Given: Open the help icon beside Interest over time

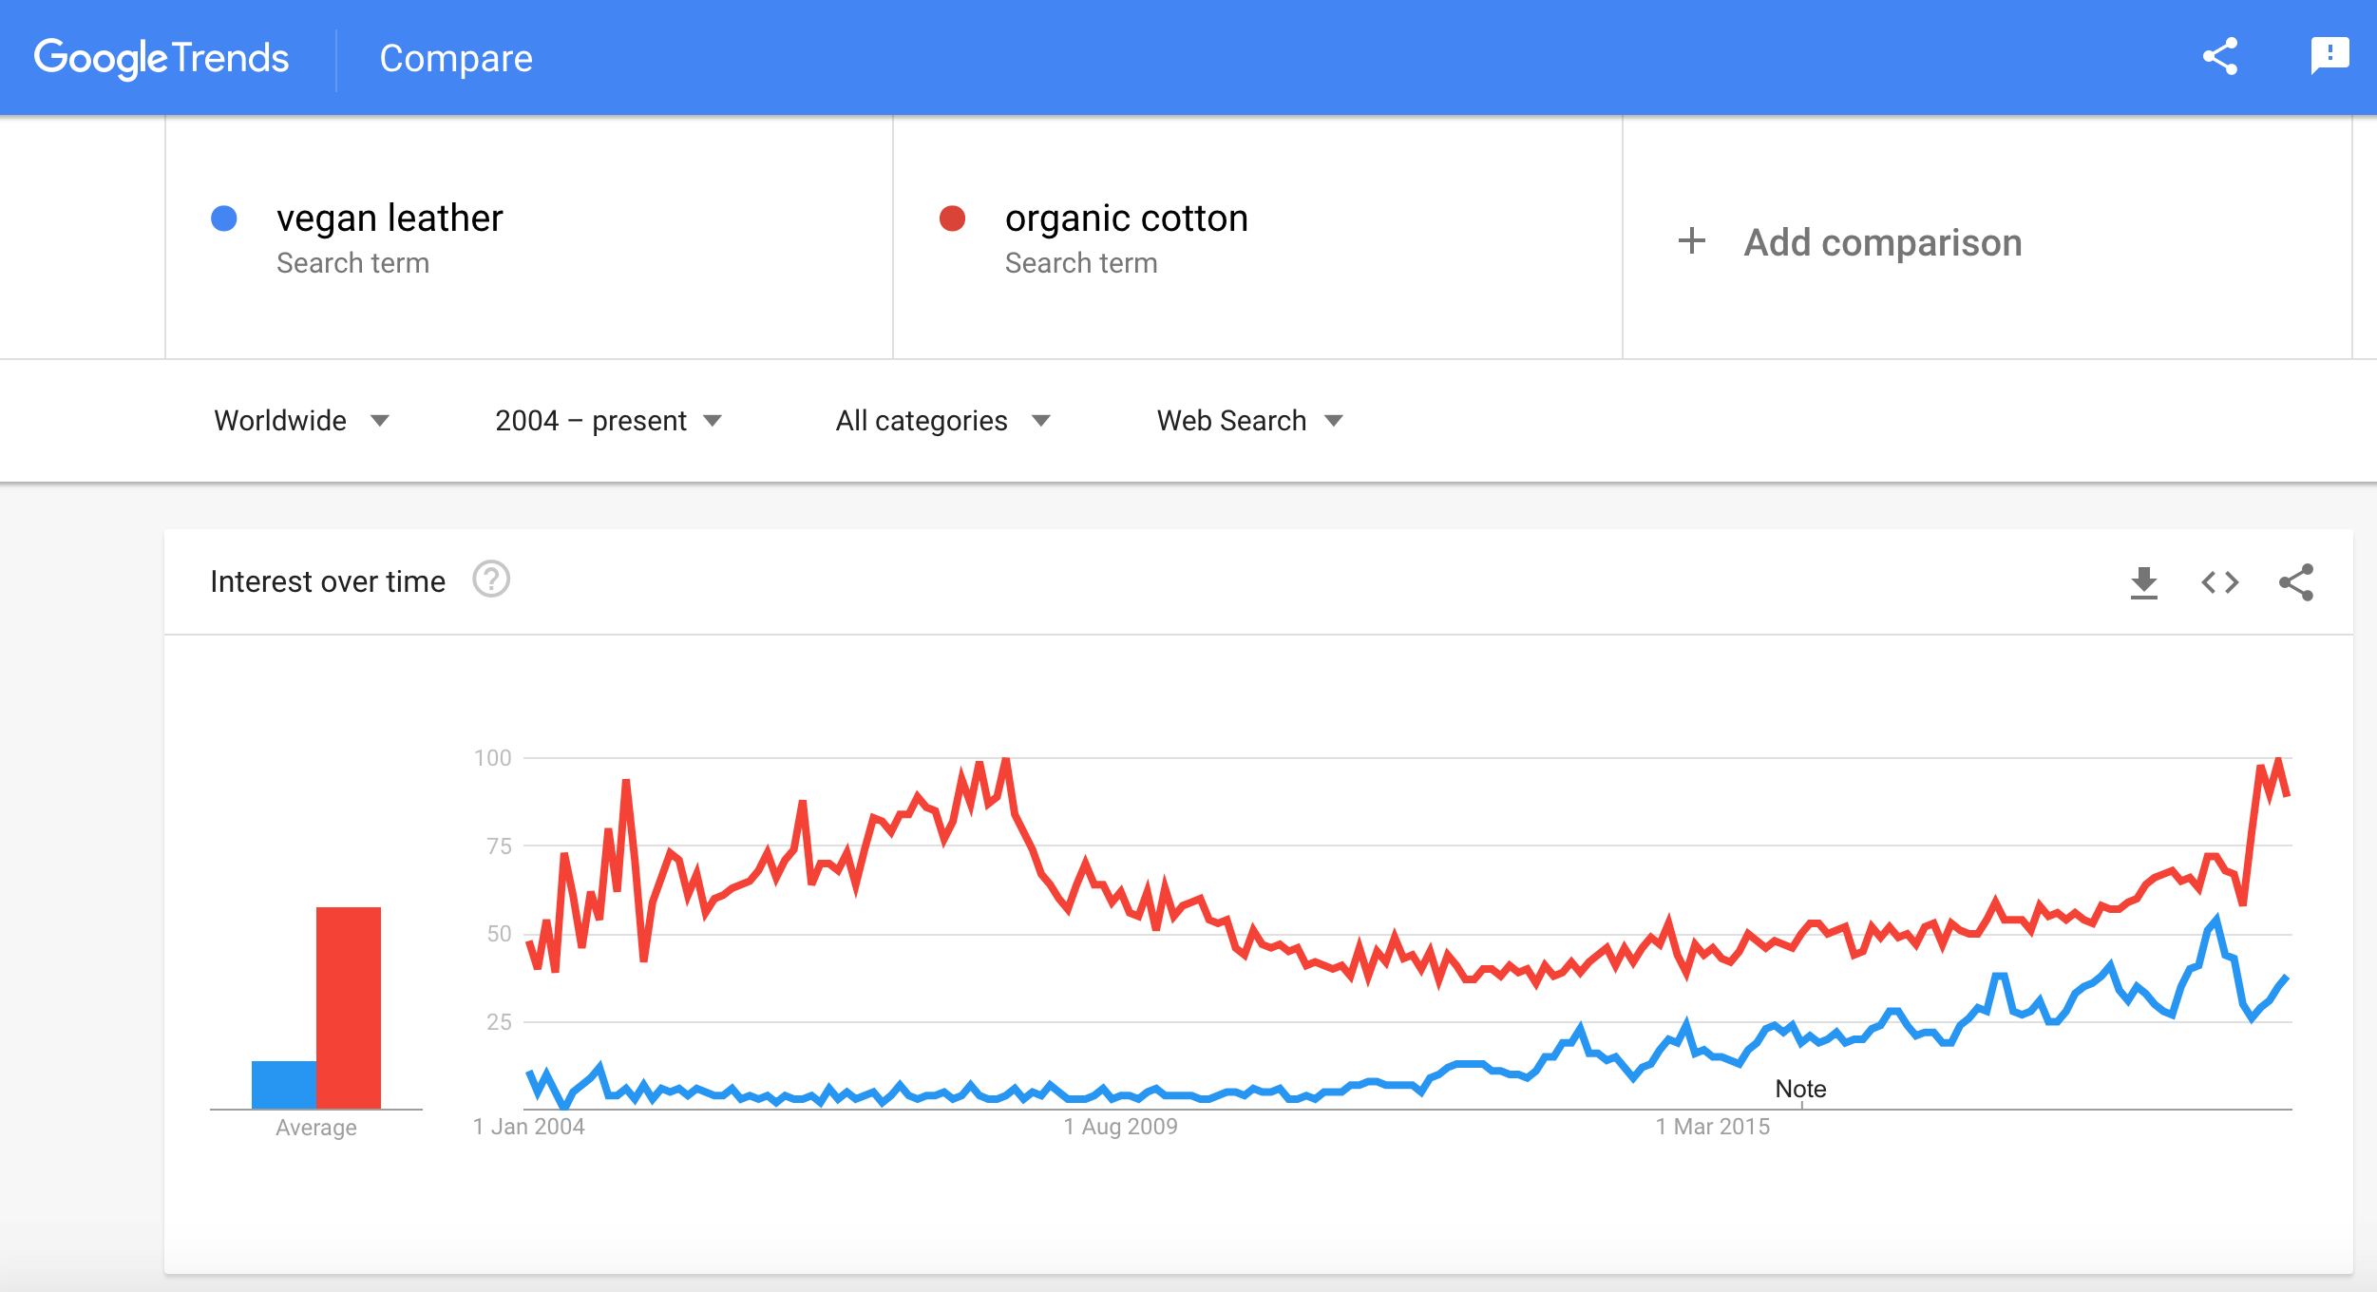Looking at the screenshot, I should click(491, 579).
